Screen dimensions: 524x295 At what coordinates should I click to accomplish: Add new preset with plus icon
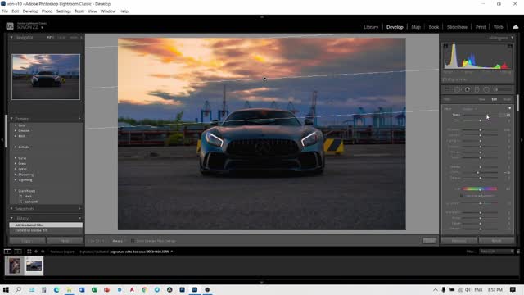(x=80, y=119)
